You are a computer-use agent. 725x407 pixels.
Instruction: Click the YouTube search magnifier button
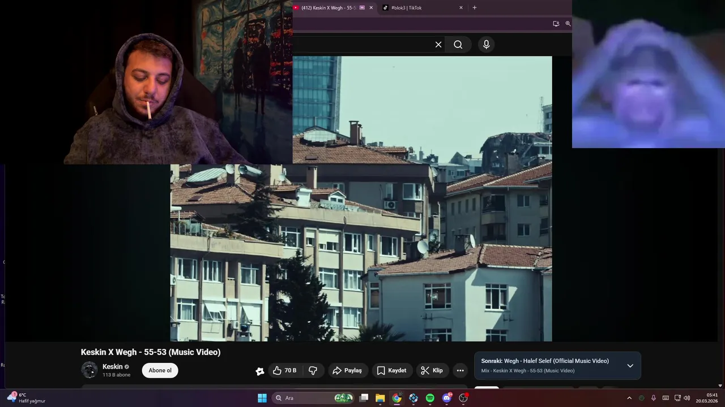click(458, 45)
